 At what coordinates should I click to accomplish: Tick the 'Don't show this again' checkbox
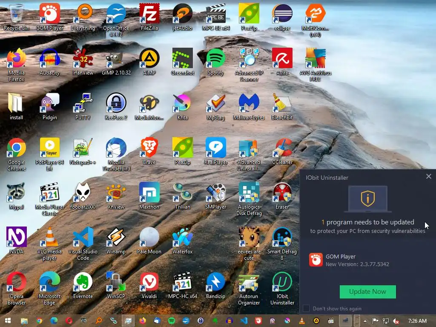306,308
